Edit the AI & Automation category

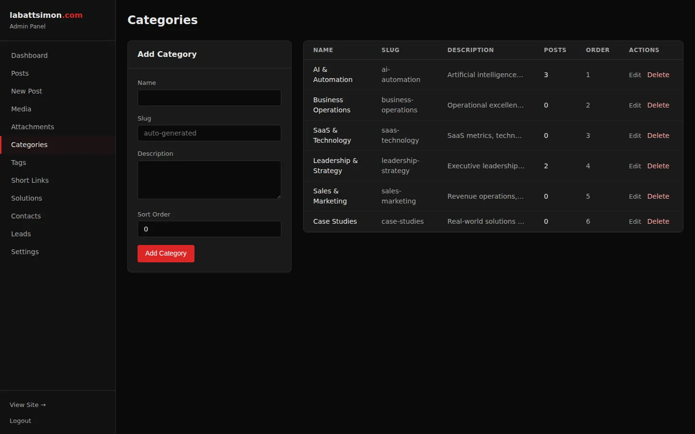635,75
